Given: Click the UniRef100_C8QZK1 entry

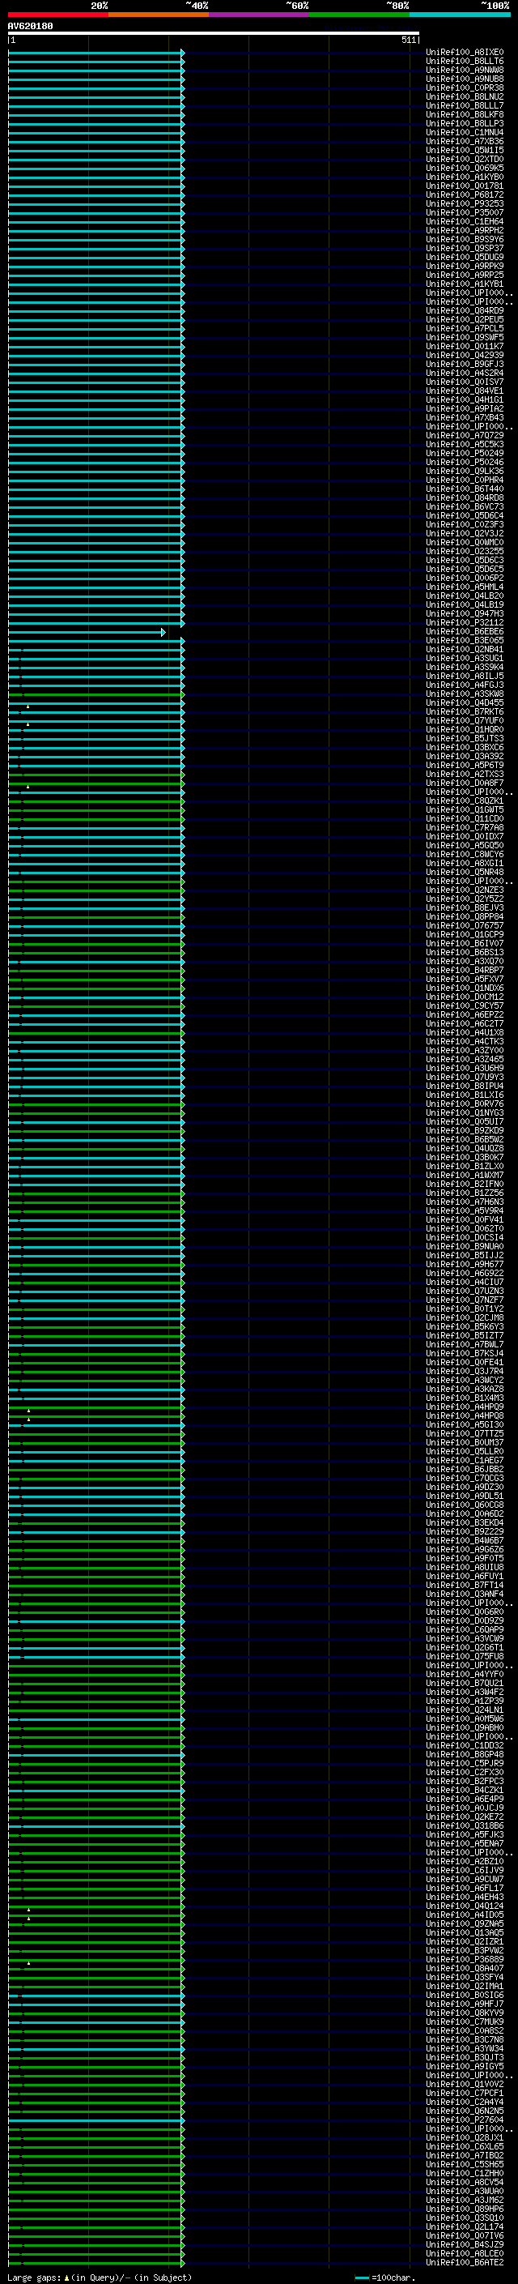Looking at the screenshot, I should (465, 801).
